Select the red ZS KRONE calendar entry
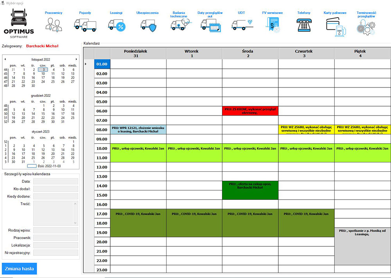This screenshot has width=391, height=278. click(250, 110)
